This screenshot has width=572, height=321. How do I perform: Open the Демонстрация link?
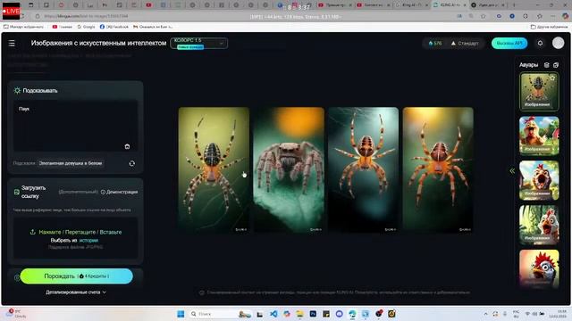pyautogui.click(x=119, y=192)
